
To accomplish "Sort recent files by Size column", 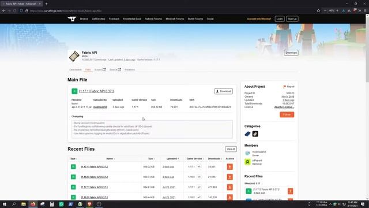I will point(152,159).
